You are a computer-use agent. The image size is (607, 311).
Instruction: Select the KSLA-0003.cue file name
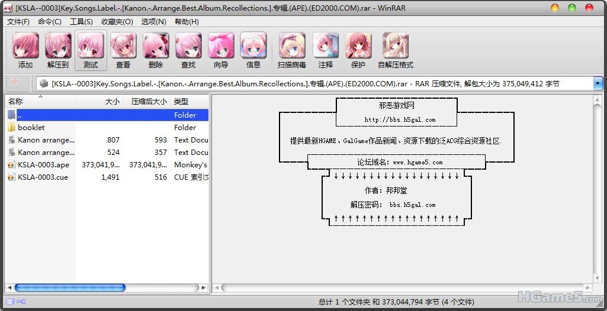coord(43,177)
